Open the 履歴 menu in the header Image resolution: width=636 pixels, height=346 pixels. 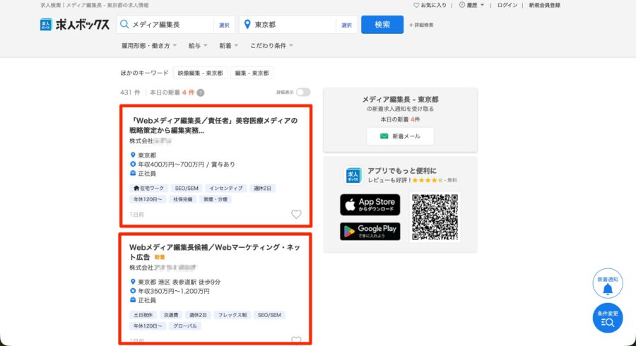(x=471, y=5)
